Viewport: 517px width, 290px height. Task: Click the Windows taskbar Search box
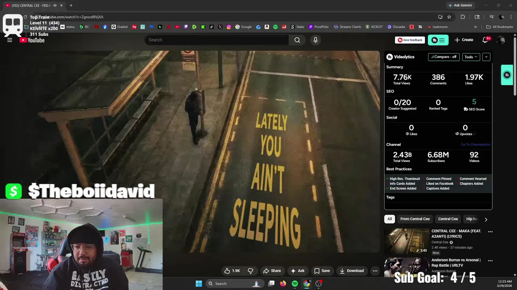(234, 284)
